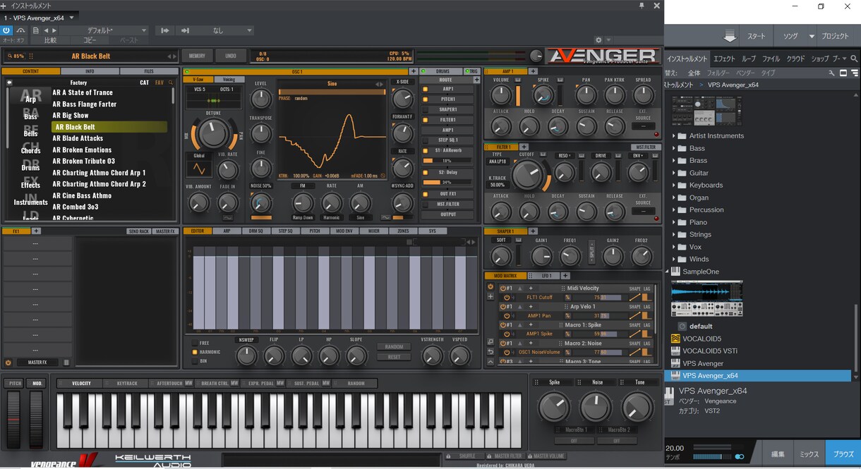Open the gear settings icon in plugin header
The image size is (861, 469).
click(598, 40)
